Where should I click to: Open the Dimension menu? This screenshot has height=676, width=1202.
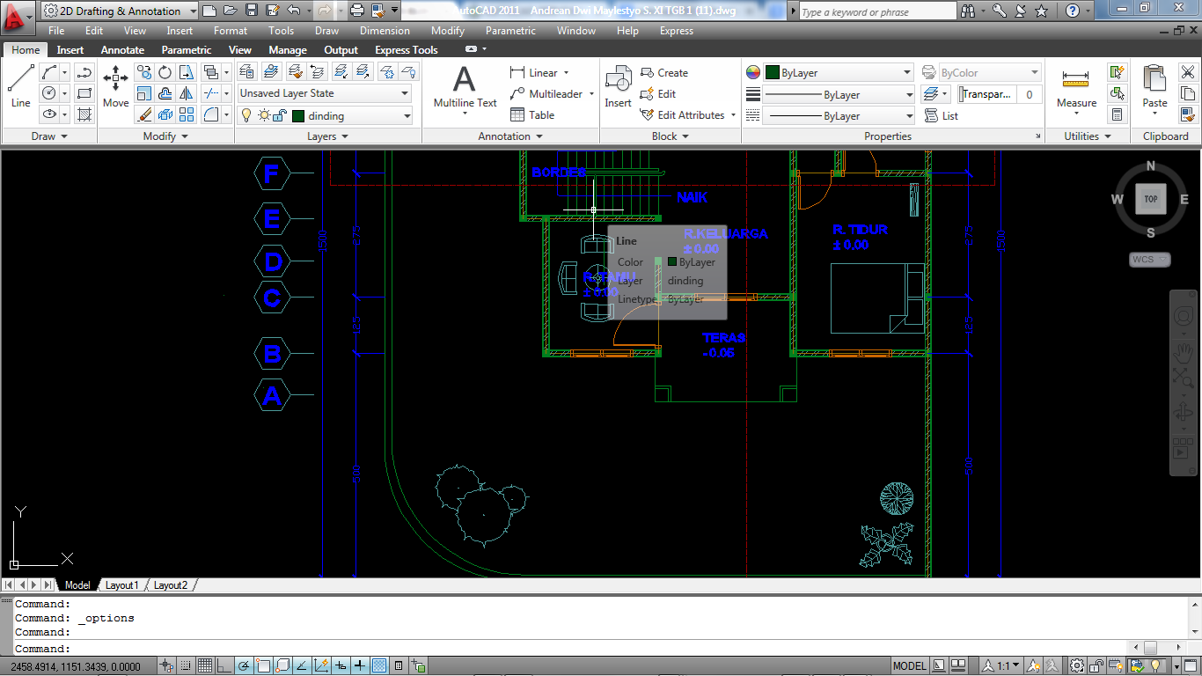coord(385,31)
